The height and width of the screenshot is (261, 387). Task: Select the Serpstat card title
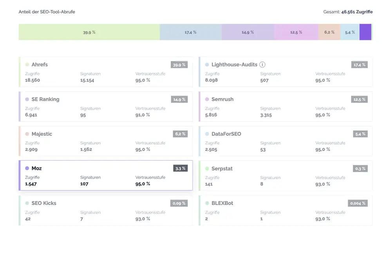point(222,169)
